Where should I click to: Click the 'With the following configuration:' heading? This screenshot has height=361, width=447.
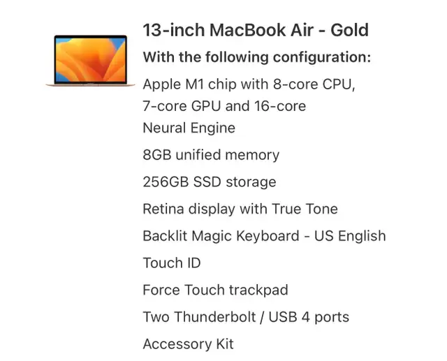pyautogui.click(x=257, y=57)
